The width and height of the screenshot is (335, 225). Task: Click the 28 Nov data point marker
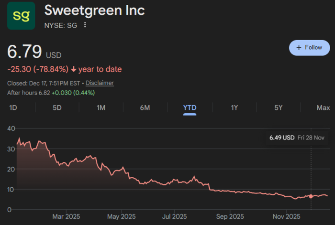[x=311, y=196]
